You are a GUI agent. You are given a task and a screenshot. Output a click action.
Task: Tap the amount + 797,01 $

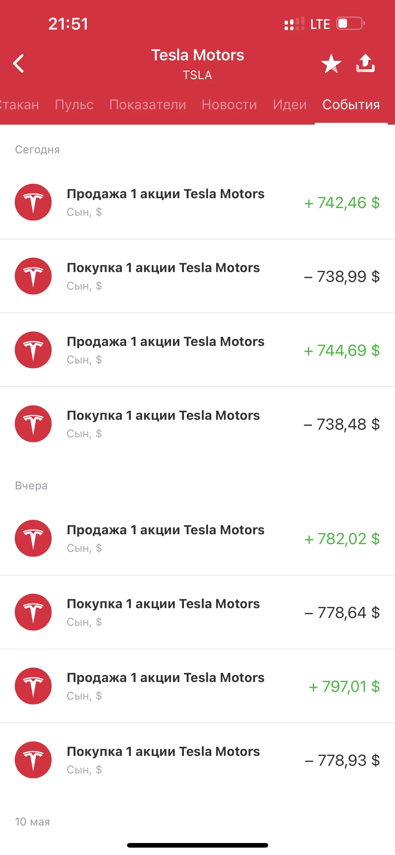pos(344,686)
